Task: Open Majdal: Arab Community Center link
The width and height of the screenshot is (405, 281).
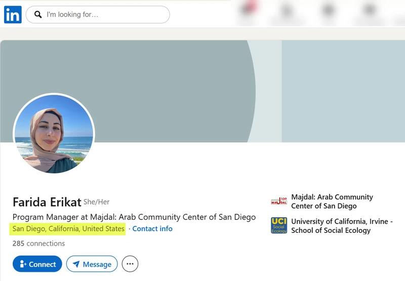Action: [332, 201]
